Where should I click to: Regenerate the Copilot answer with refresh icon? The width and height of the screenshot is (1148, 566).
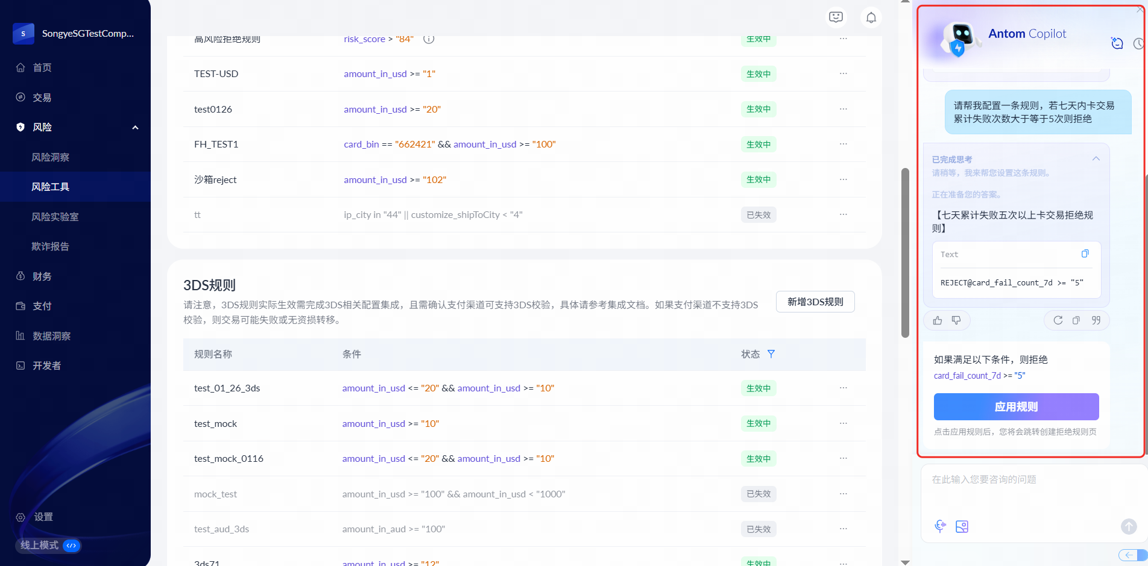pos(1058,320)
